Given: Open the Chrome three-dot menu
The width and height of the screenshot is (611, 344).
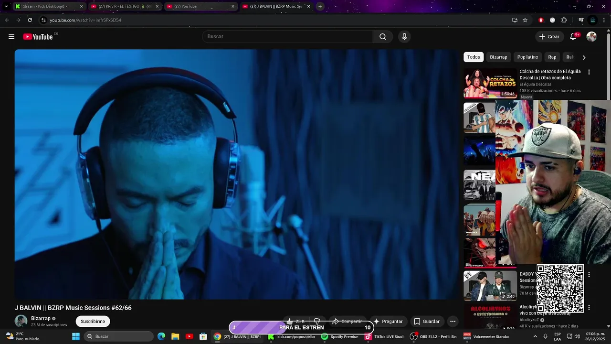Looking at the screenshot, I should click(x=604, y=20).
